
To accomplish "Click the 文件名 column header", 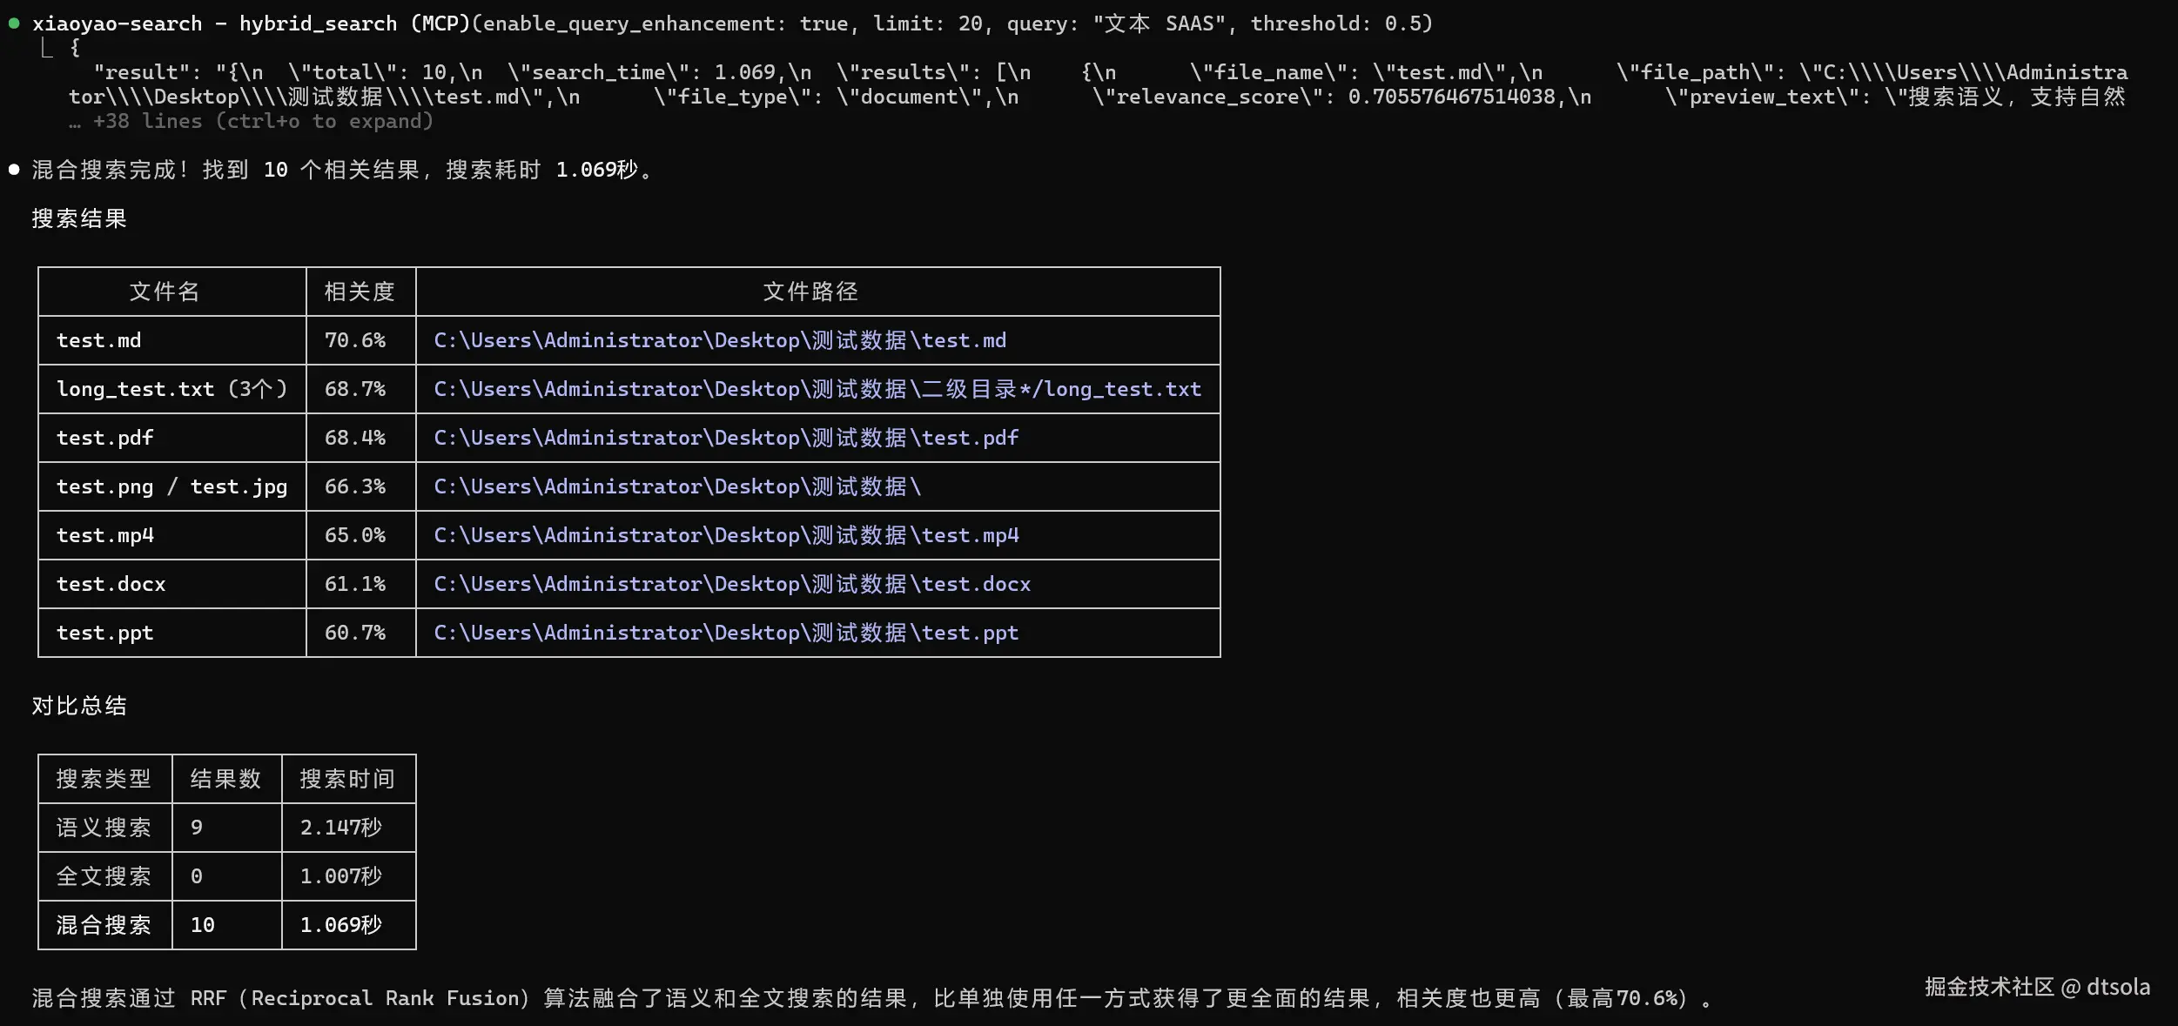I will 165,292.
